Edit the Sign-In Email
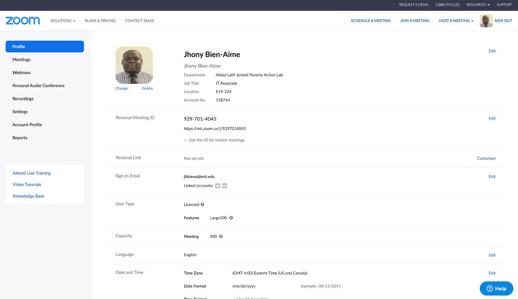518x299 pixels. (492, 177)
